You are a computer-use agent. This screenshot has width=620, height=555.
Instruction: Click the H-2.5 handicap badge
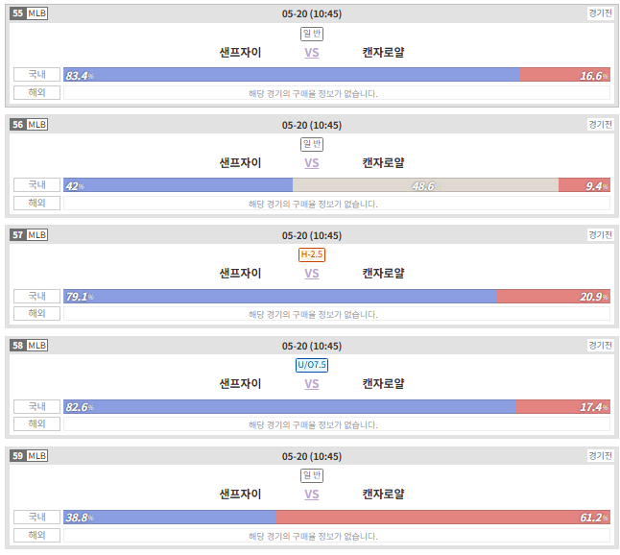[x=312, y=254]
